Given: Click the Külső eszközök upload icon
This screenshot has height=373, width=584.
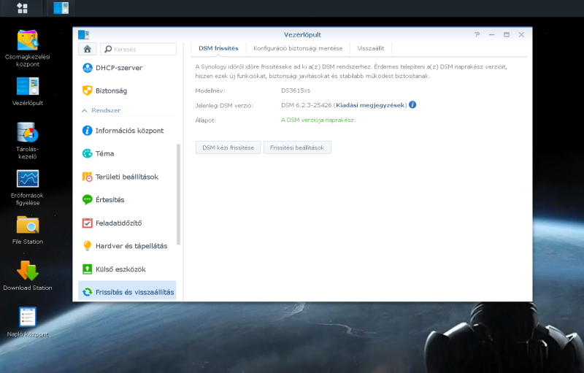Looking at the screenshot, I should (87, 269).
